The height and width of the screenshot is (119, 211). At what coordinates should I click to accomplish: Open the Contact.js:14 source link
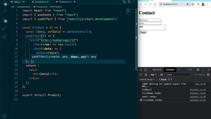198,90
